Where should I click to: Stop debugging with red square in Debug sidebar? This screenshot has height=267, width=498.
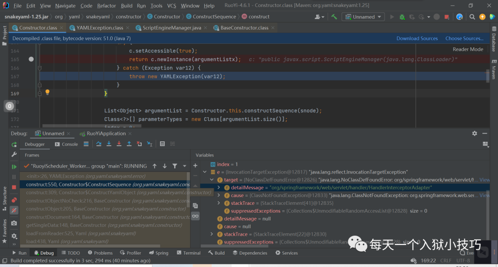click(x=14, y=187)
